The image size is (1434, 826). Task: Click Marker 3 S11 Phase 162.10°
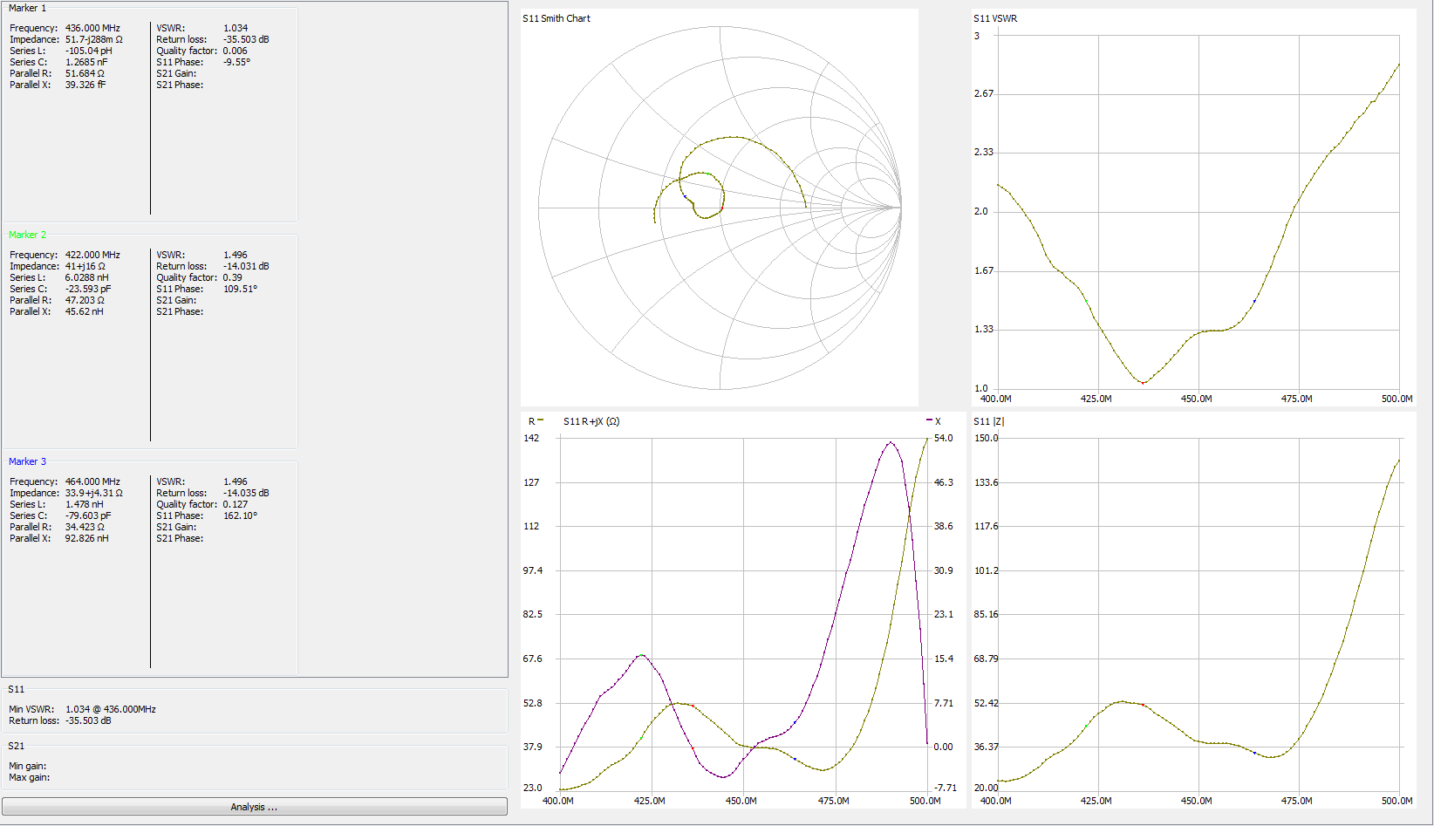point(240,515)
